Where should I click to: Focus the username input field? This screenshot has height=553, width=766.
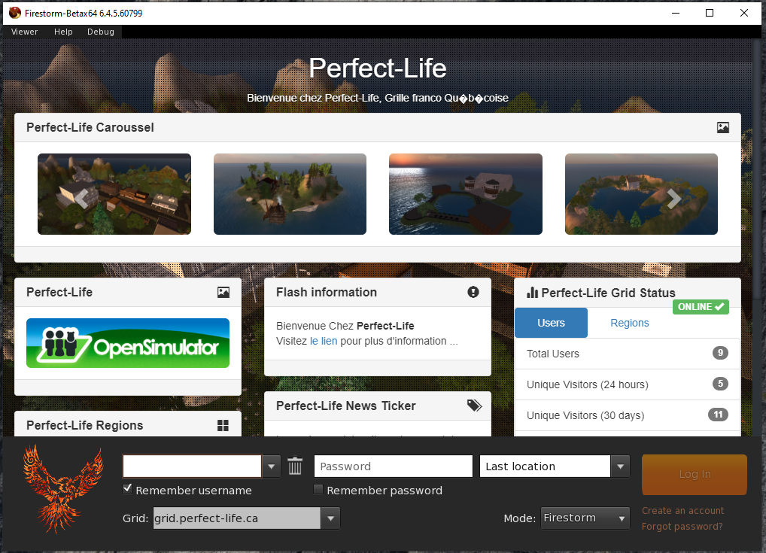click(x=192, y=466)
